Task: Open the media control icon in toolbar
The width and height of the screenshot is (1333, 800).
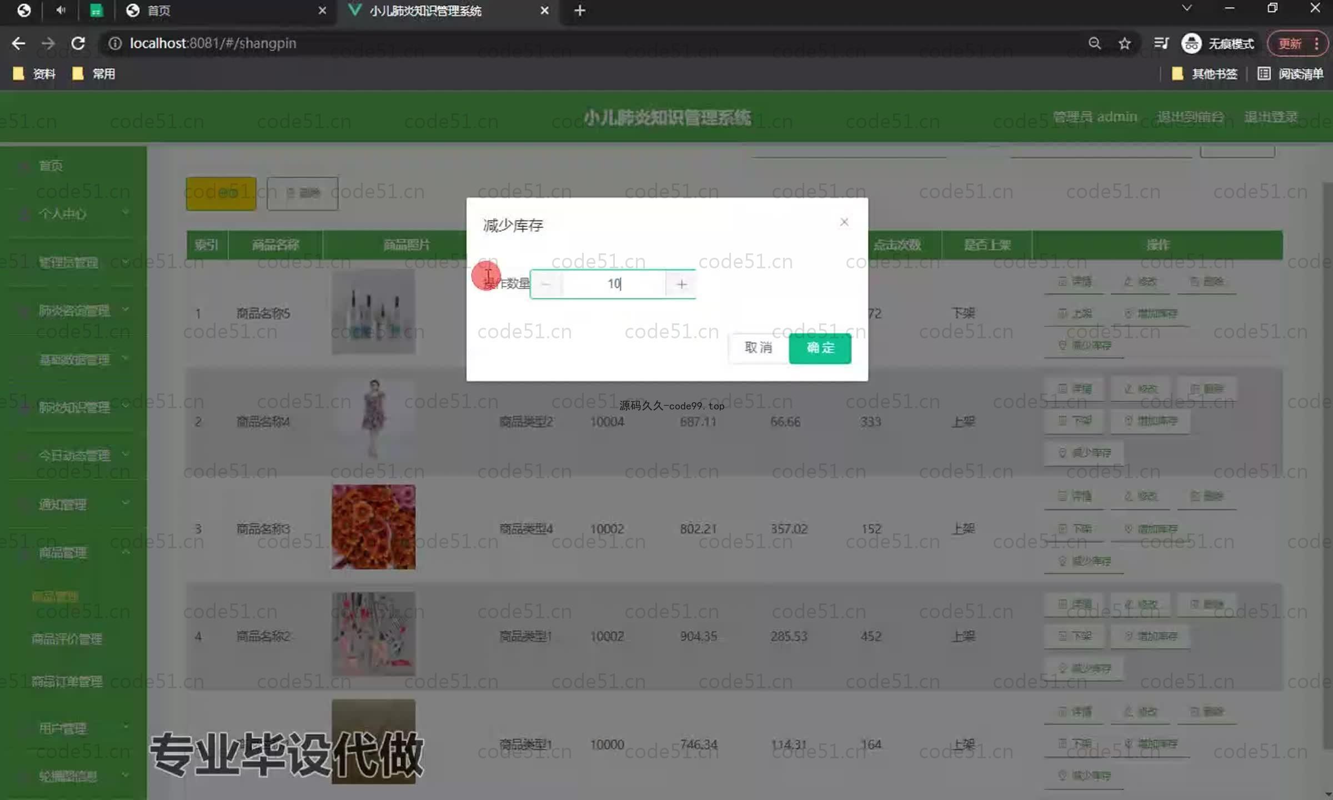Action: point(1161,43)
